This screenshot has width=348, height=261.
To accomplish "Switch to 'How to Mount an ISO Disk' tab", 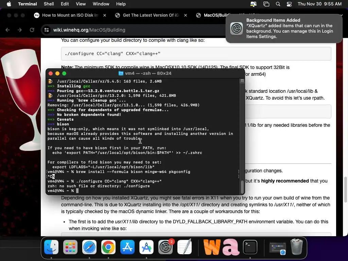I will point(70,15).
